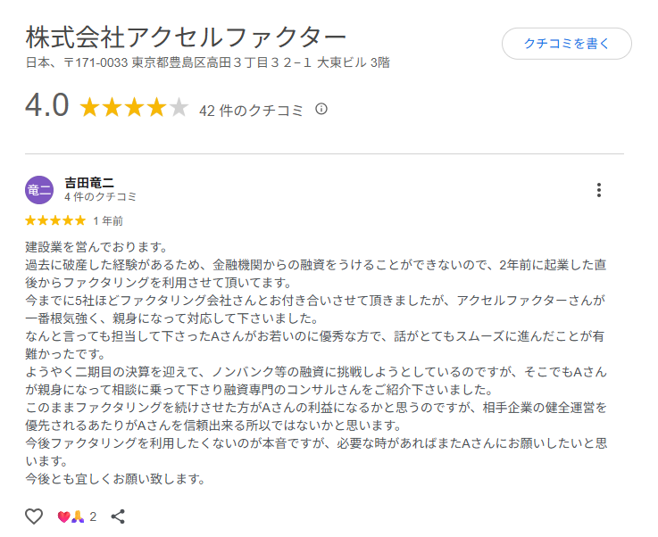The image size is (658, 537).
Task: Click the first gold star in overall rating
Action: (x=89, y=109)
